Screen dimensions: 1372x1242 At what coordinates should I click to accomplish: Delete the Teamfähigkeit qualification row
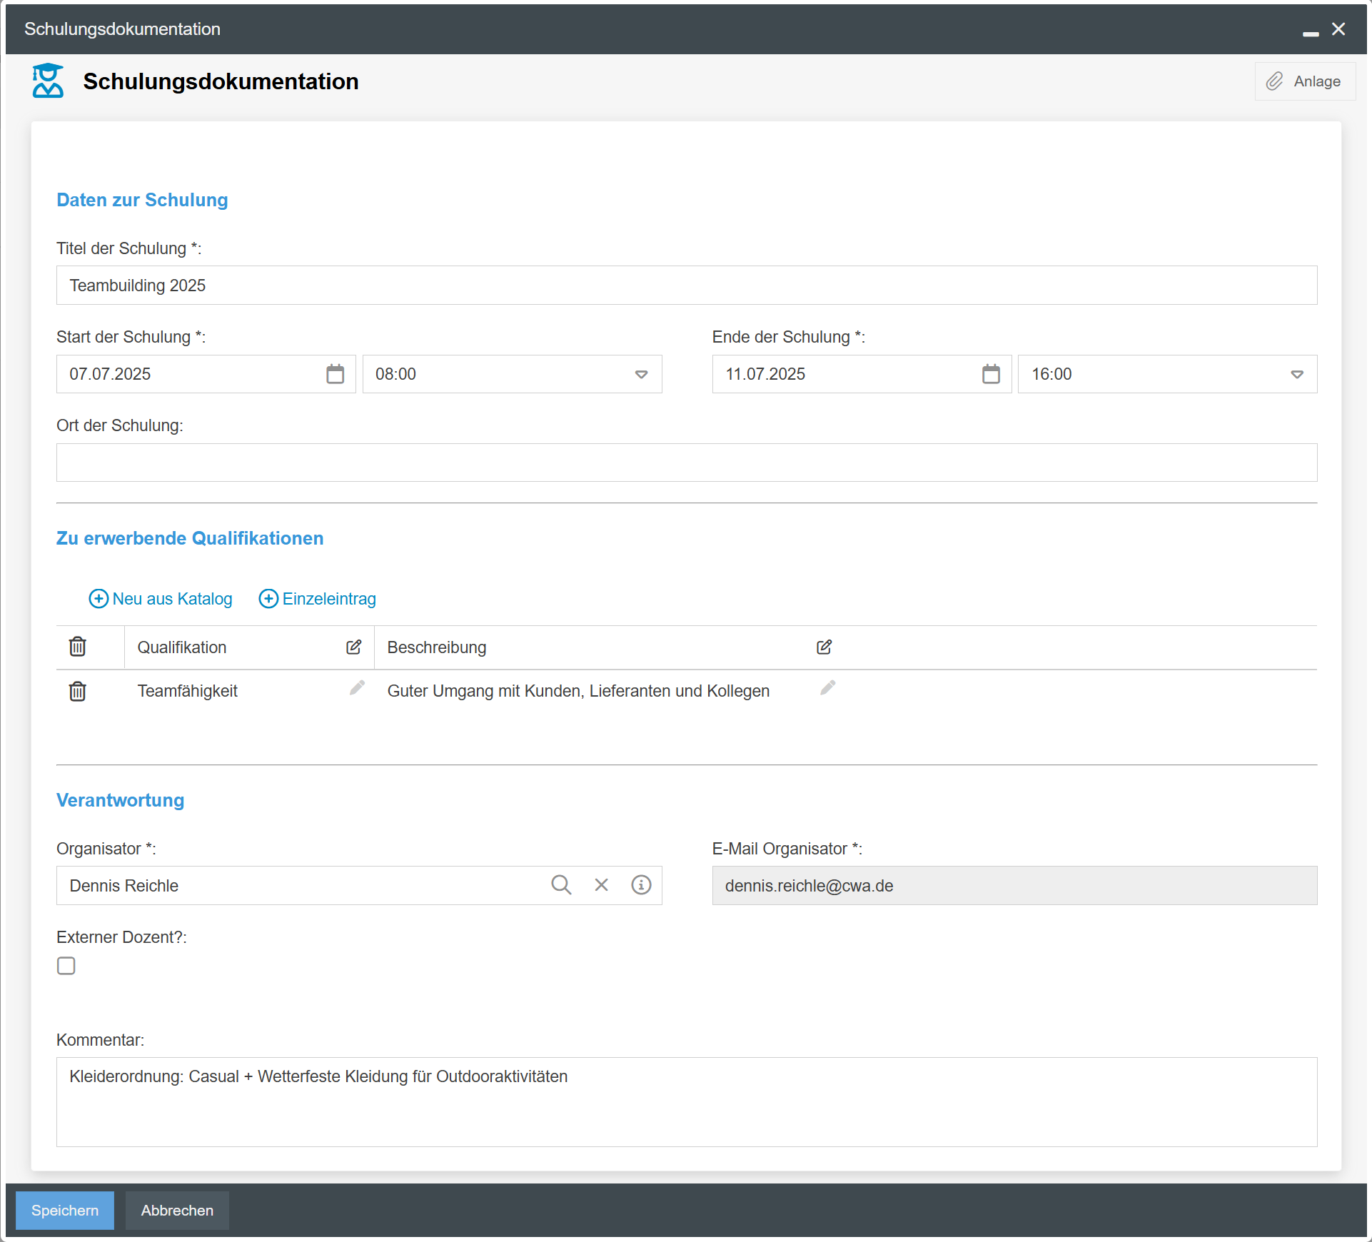[77, 691]
